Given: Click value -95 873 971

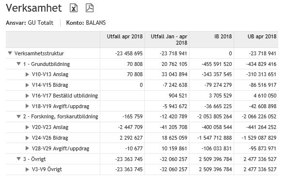Looking at the screenshot, I should coord(263,148).
